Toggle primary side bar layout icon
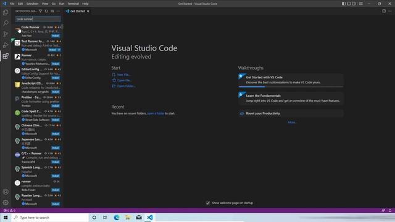This screenshot has height=222, width=395. tap(344, 4)
